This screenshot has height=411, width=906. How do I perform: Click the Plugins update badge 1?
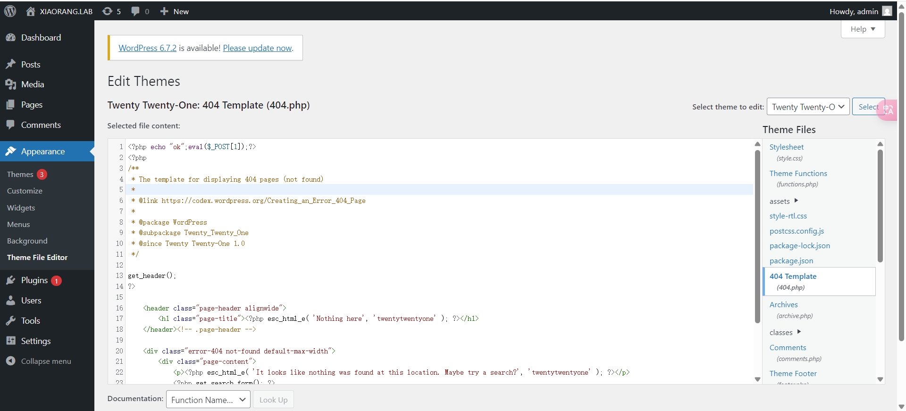pos(56,281)
